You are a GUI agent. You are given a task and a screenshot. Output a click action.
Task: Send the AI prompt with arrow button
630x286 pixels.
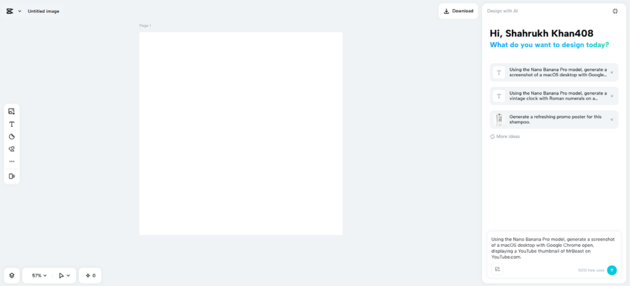click(612, 270)
